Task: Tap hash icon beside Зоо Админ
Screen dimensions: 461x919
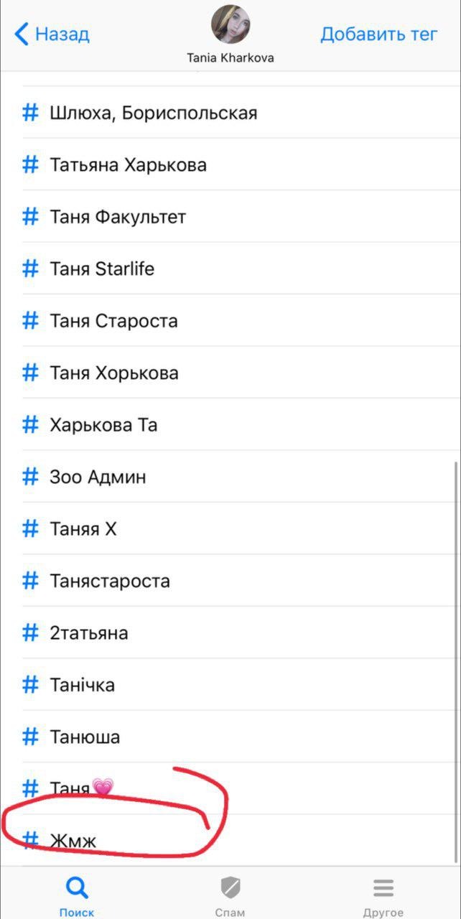Action: pos(30,477)
